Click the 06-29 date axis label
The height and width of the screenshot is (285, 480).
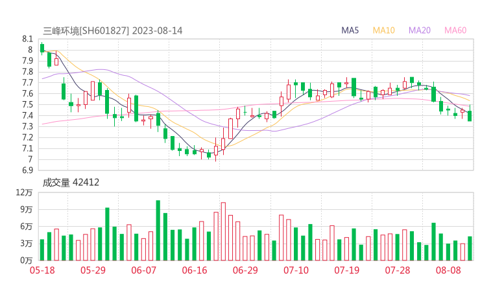[245, 270]
